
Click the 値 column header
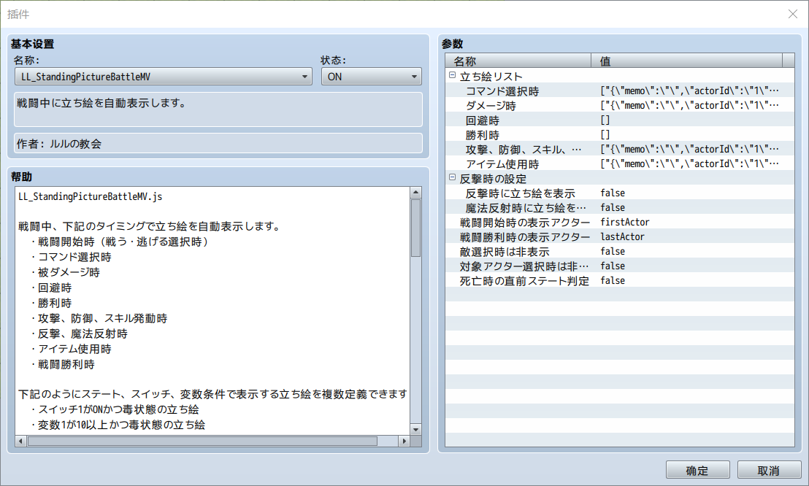[x=687, y=61]
